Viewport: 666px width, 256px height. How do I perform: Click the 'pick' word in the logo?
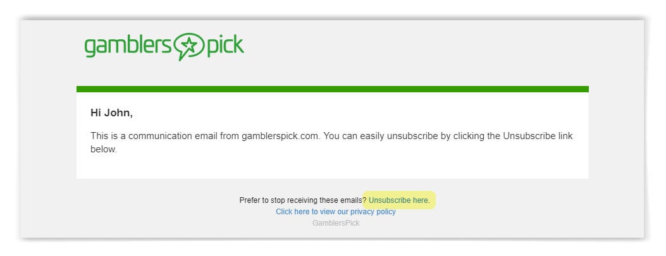(225, 46)
